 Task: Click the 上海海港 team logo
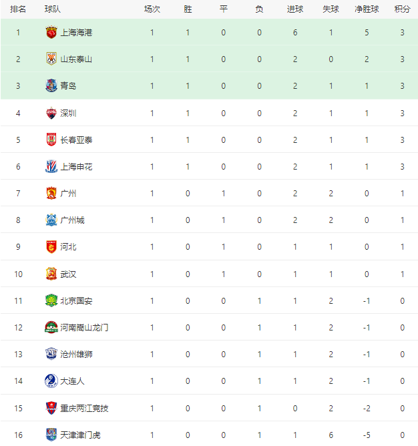click(51, 33)
